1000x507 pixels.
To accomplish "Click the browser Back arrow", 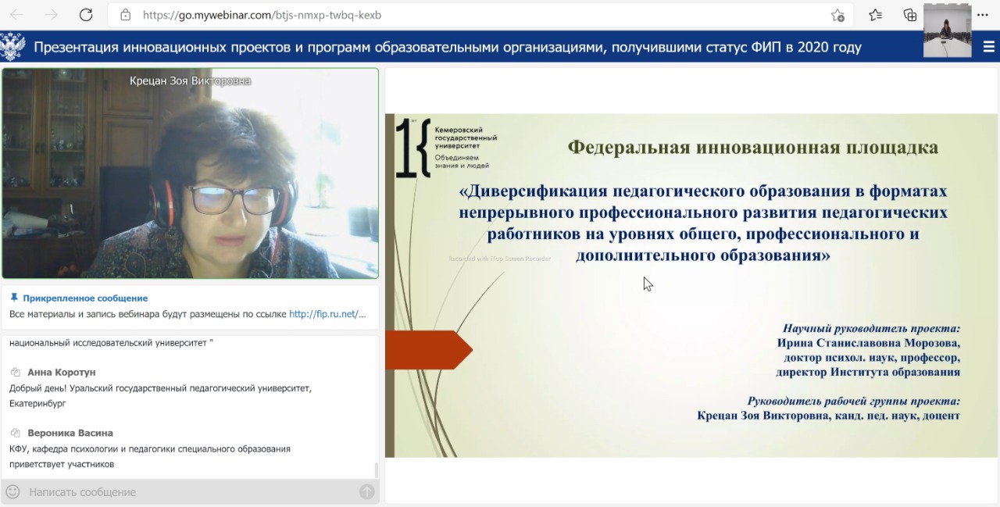I will pos(16,15).
